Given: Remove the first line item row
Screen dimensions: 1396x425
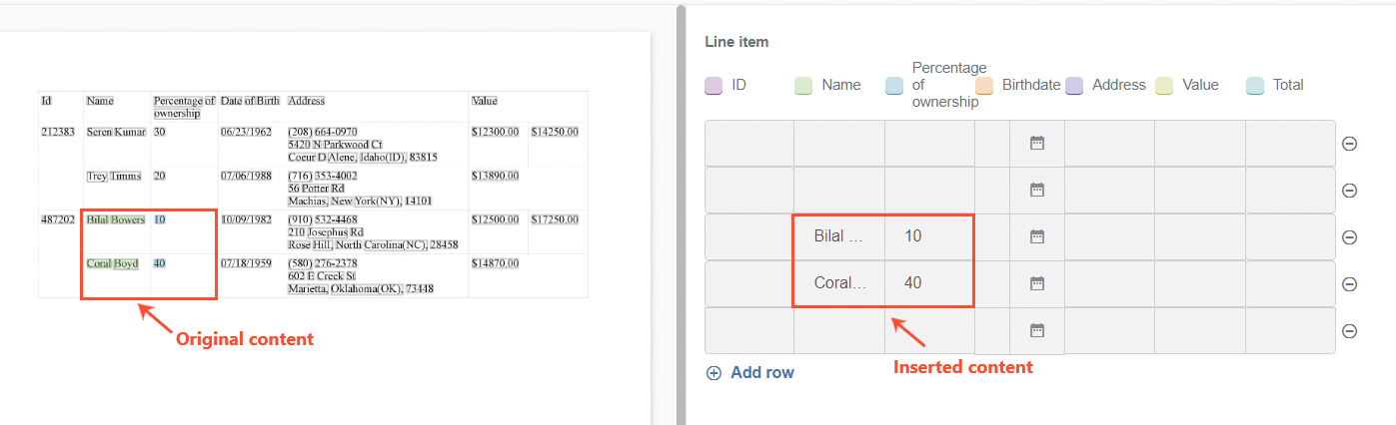Looking at the screenshot, I should pyautogui.click(x=1349, y=144).
